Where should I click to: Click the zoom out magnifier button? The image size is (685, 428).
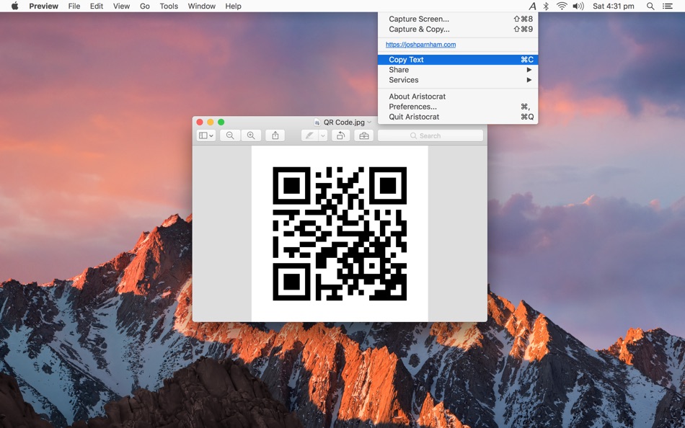click(x=230, y=136)
